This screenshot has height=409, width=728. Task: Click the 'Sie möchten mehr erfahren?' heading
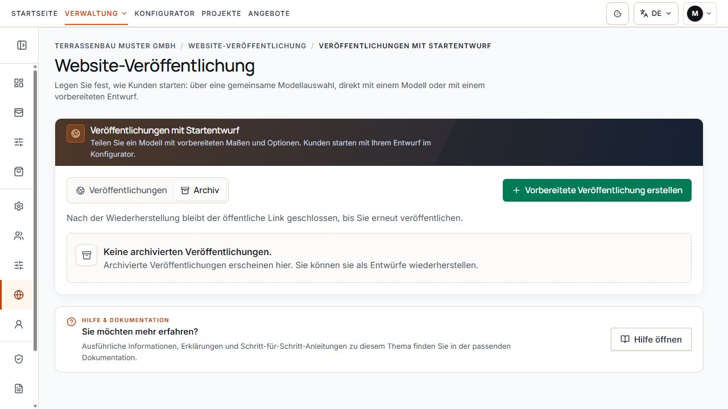click(x=140, y=332)
